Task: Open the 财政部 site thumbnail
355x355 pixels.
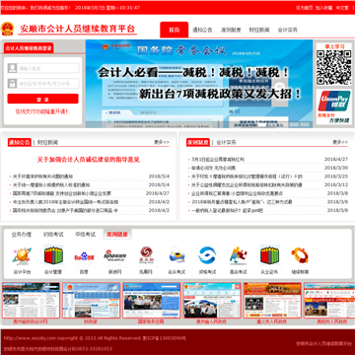Action: click(91, 300)
